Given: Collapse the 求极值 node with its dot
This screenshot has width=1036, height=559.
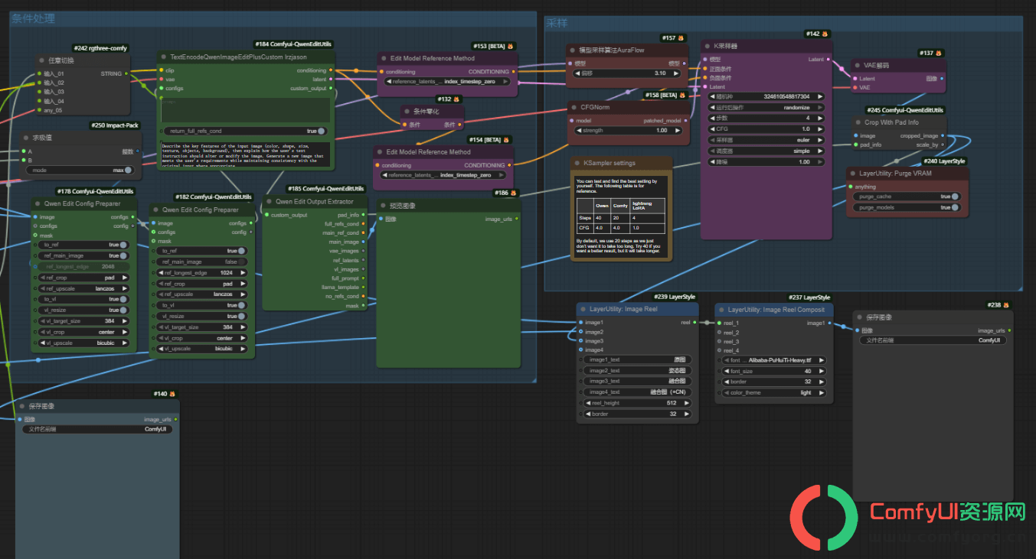Looking at the screenshot, I should click(26, 138).
